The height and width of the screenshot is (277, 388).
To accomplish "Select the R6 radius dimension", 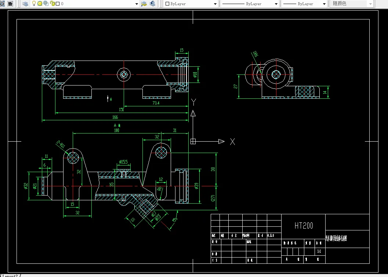I will 160,189.
